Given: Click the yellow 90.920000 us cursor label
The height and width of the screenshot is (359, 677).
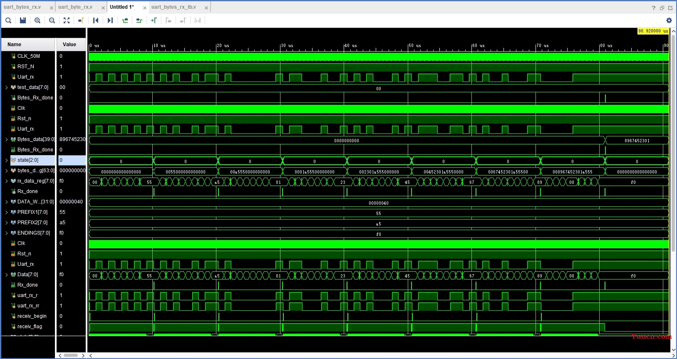Looking at the screenshot, I should [653, 31].
